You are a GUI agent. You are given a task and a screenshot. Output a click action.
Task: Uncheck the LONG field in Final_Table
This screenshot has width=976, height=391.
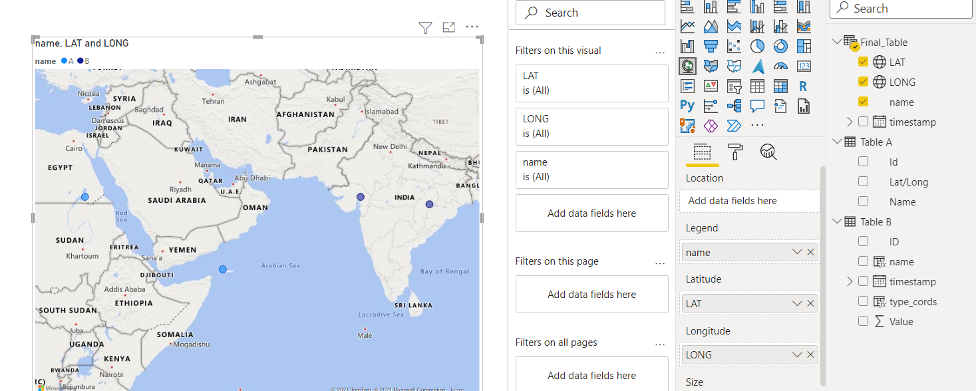click(864, 82)
